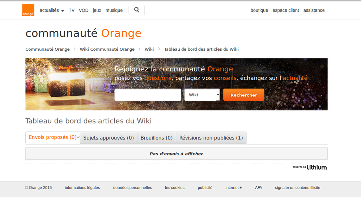The width and height of the screenshot is (361, 204).
Task: Click the © Orange 2015 footer text
Action: coord(38,188)
